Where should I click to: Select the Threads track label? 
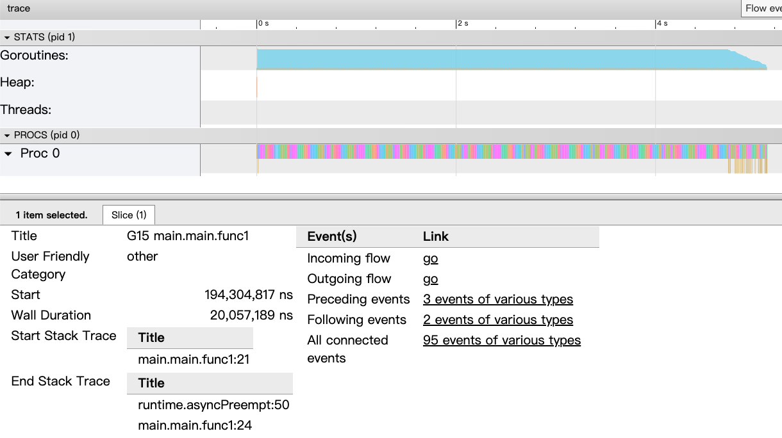pyautogui.click(x=26, y=109)
